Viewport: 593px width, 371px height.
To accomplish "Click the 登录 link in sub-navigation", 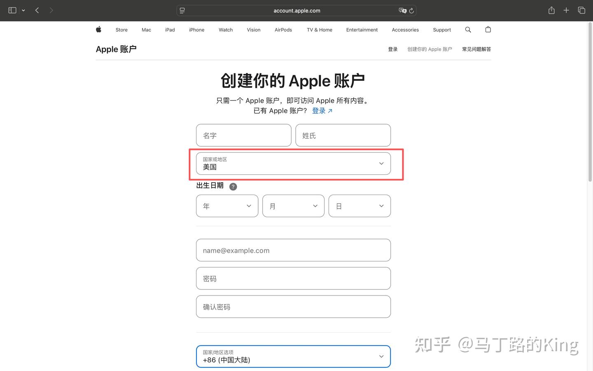I will pyautogui.click(x=393, y=49).
